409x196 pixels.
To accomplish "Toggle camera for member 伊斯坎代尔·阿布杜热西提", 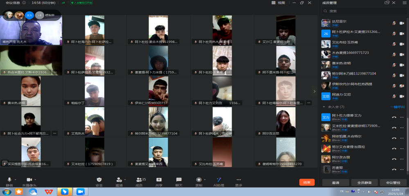I will pos(402,86).
